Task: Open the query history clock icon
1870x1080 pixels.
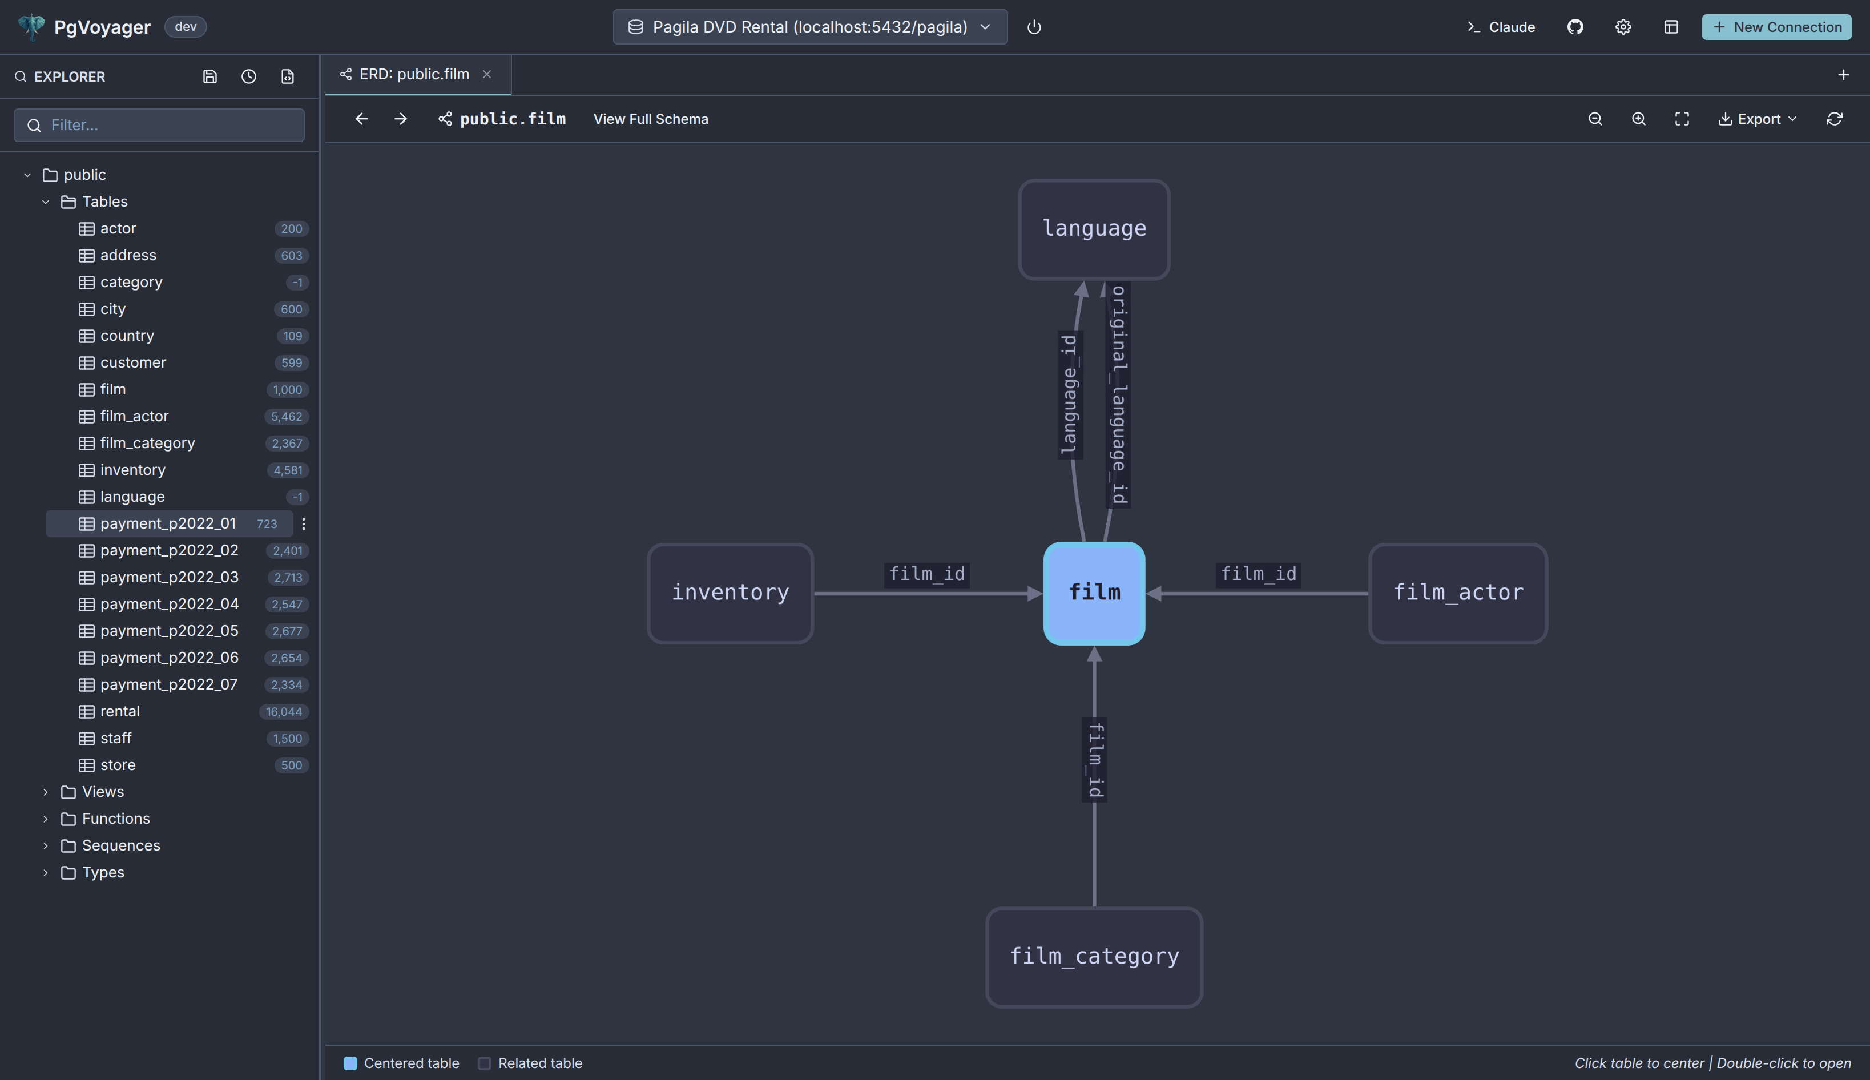Action: [248, 76]
